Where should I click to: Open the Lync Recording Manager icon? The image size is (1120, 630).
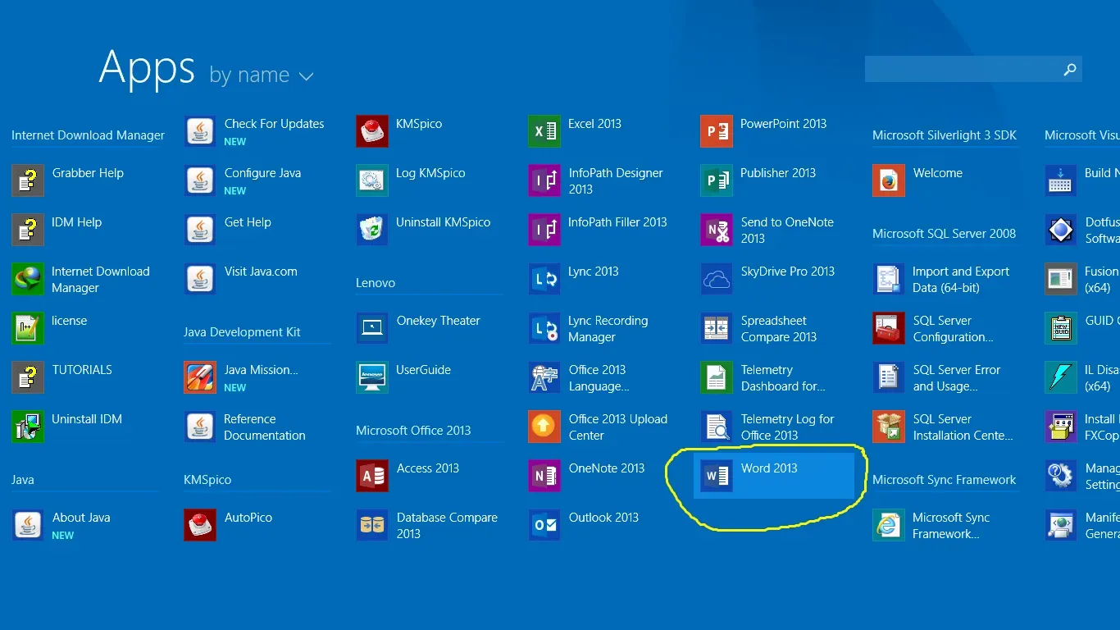(544, 328)
